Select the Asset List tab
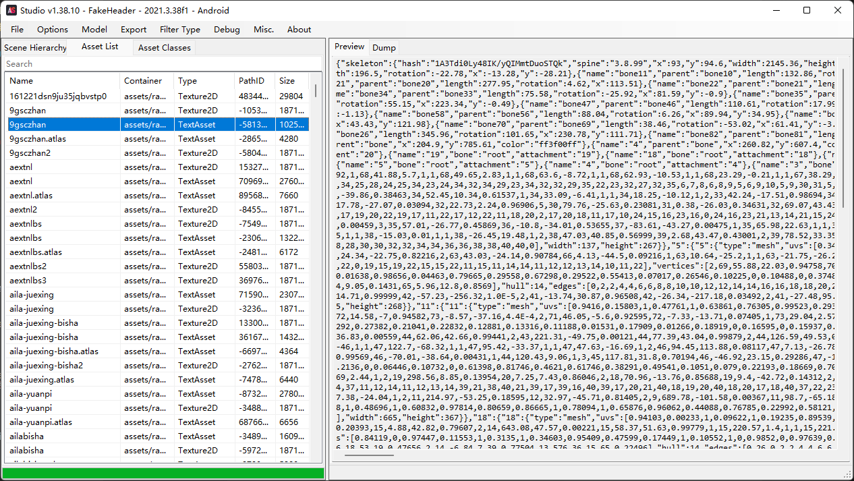The image size is (854, 481). pyautogui.click(x=100, y=47)
